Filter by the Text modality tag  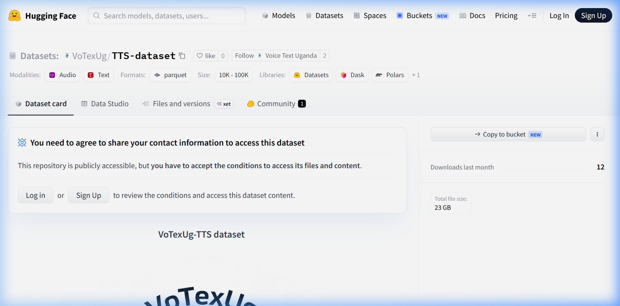(x=98, y=75)
